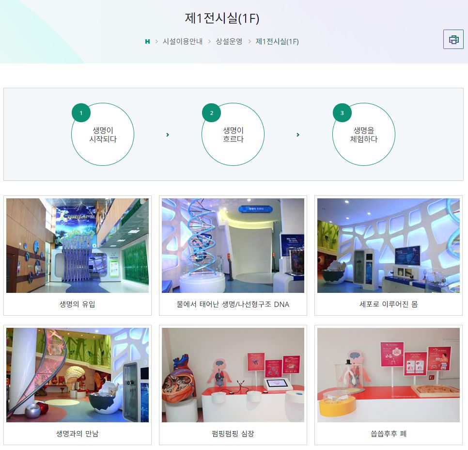The image size is (468, 450).
Task: Go to the home breadcrumb icon
Action: (x=147, y=42)
